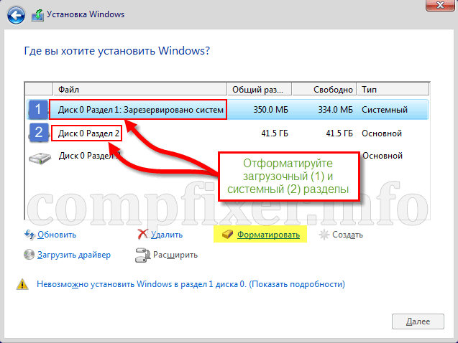Click the yellow warning triangle icon
Screen dimensions: 458x343
[22, 284]
